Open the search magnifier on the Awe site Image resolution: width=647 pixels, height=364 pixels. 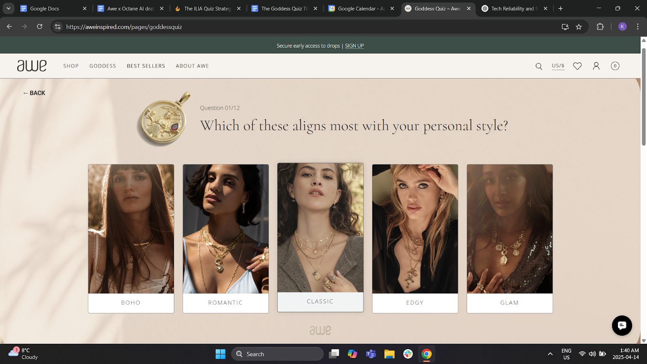[539, 66]
